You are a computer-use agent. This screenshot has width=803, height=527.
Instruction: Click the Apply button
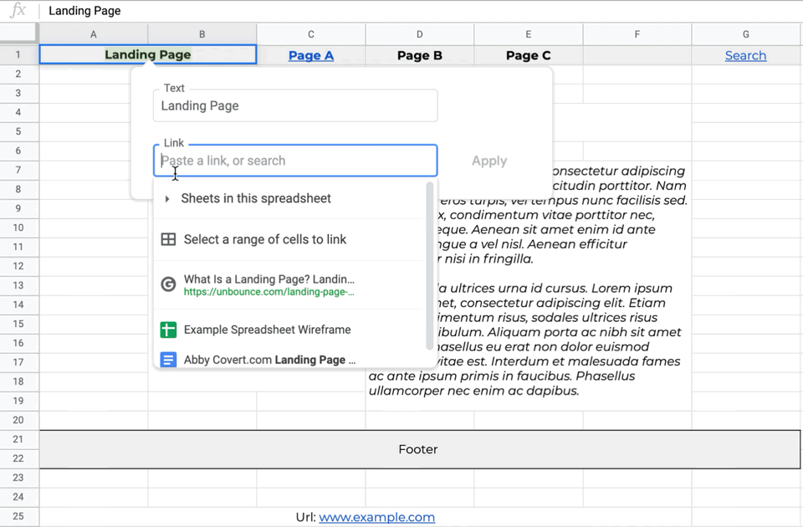[x=489, y=161]
